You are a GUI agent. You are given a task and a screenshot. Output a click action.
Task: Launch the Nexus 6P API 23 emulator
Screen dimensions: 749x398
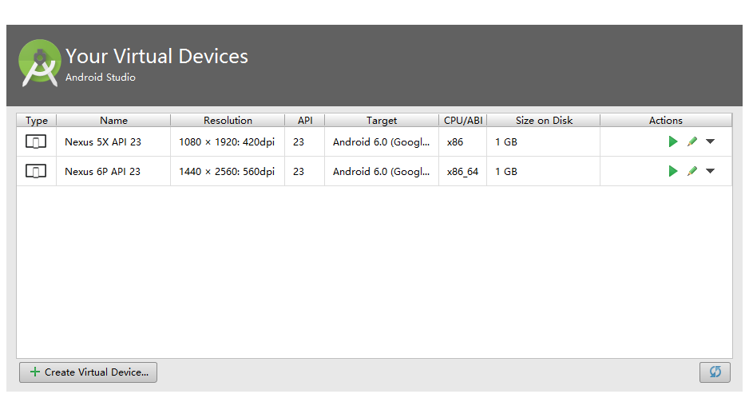(x=673, y=171)
